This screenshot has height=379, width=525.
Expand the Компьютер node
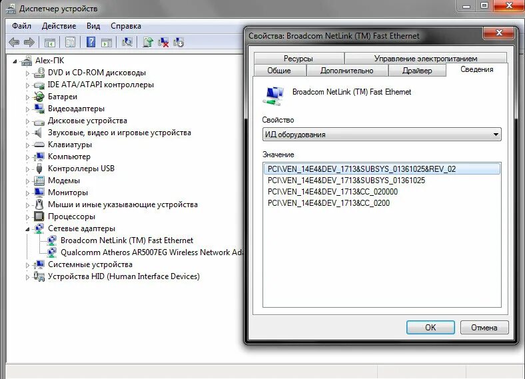tap(27, 157)
